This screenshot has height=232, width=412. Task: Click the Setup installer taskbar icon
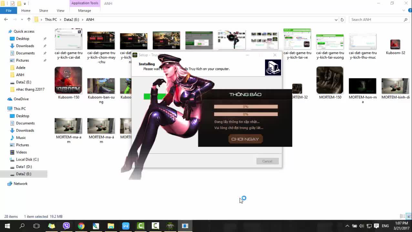point(185,226)
